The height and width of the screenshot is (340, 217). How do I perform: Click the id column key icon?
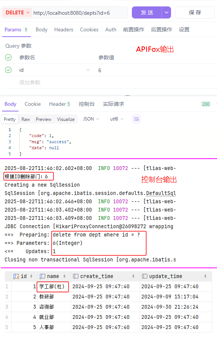coord(16,276)
